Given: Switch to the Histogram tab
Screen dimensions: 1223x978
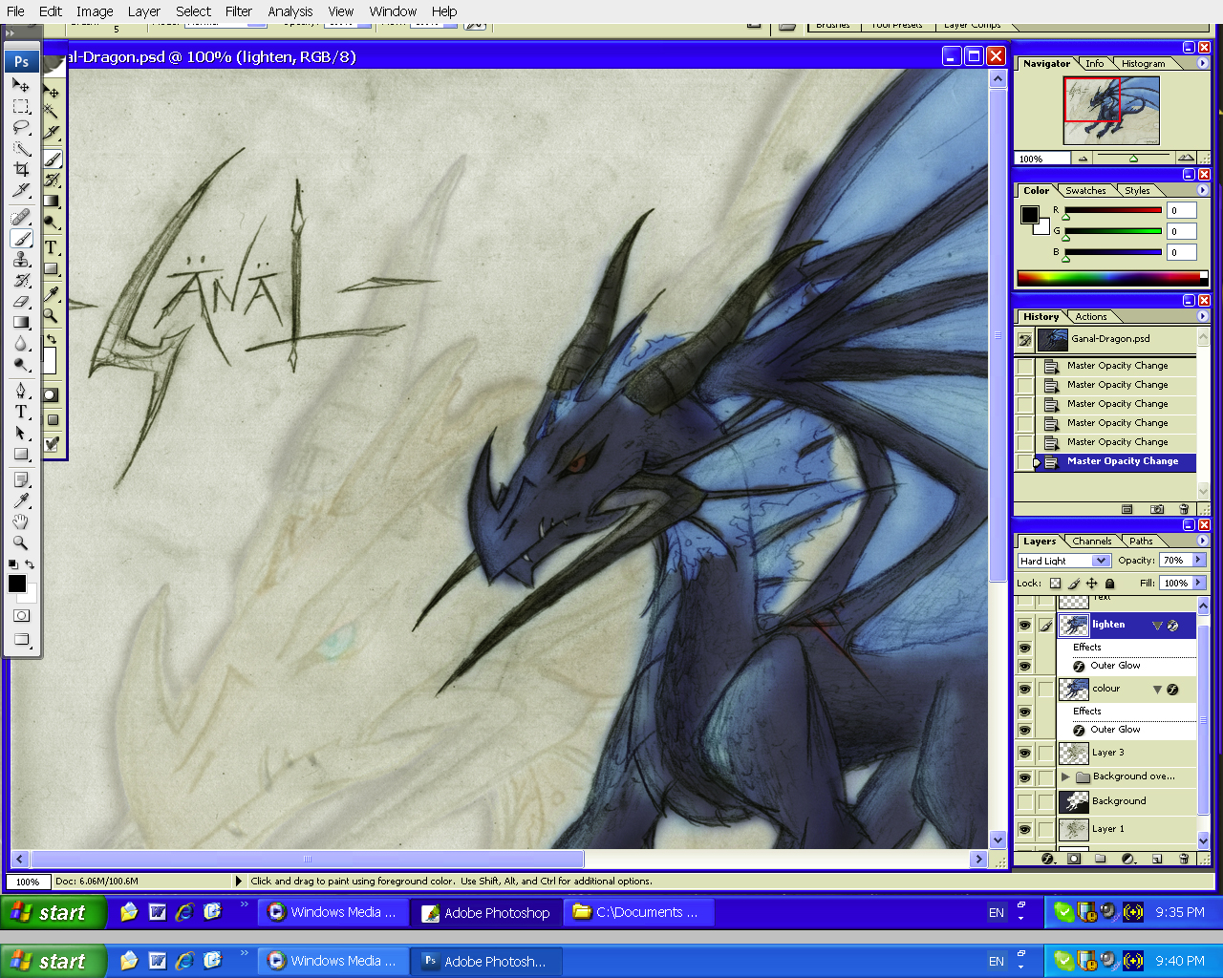Looking at the screenshot, I should pos(1143,64).
